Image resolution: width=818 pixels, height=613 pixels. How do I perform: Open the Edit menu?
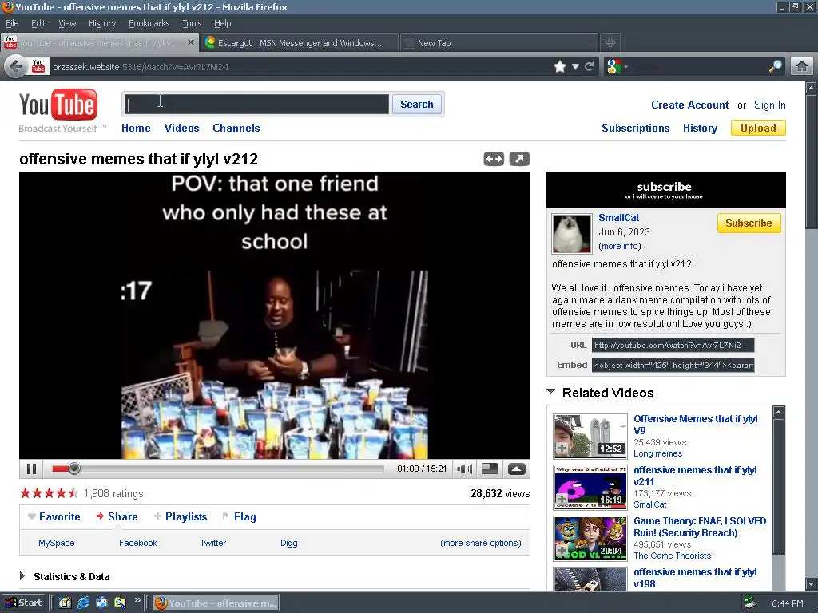(x=38, y=23)
